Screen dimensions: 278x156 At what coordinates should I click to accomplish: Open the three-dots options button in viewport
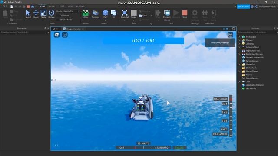pos(230,35)
